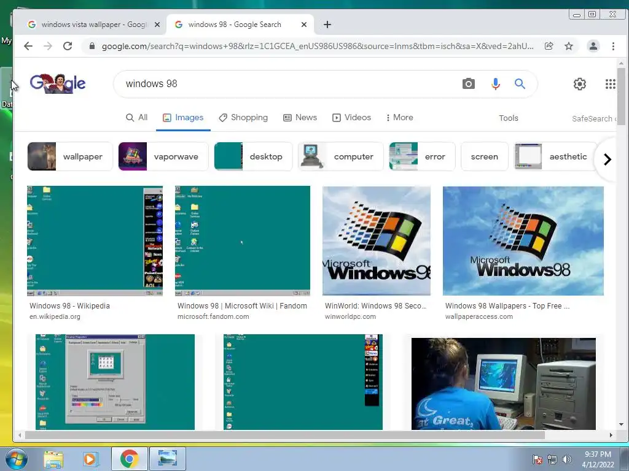Open a new tab with the plus
Image resolution: width=629 pixels, height=471 pixels.
coord(327,25)
